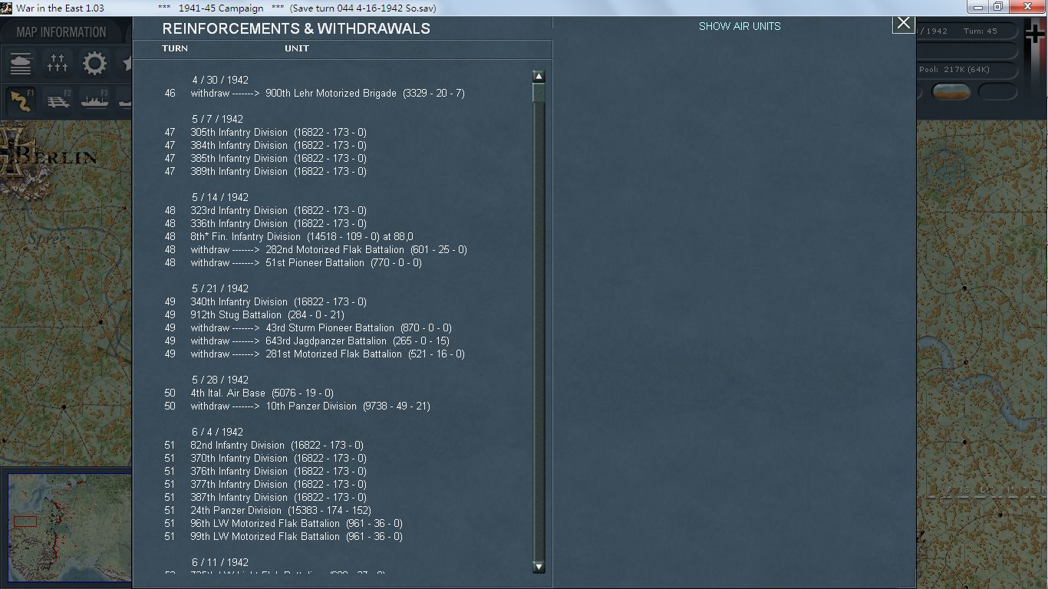This screenshot has height=589, width=1048.
Task: Select 10th Panzer Division withdrawal
Action: pyautogui.click(x=310, y=406)
